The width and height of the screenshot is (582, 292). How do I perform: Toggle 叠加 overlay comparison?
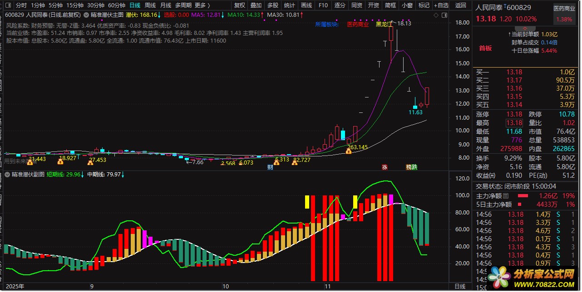pos(256,5)
